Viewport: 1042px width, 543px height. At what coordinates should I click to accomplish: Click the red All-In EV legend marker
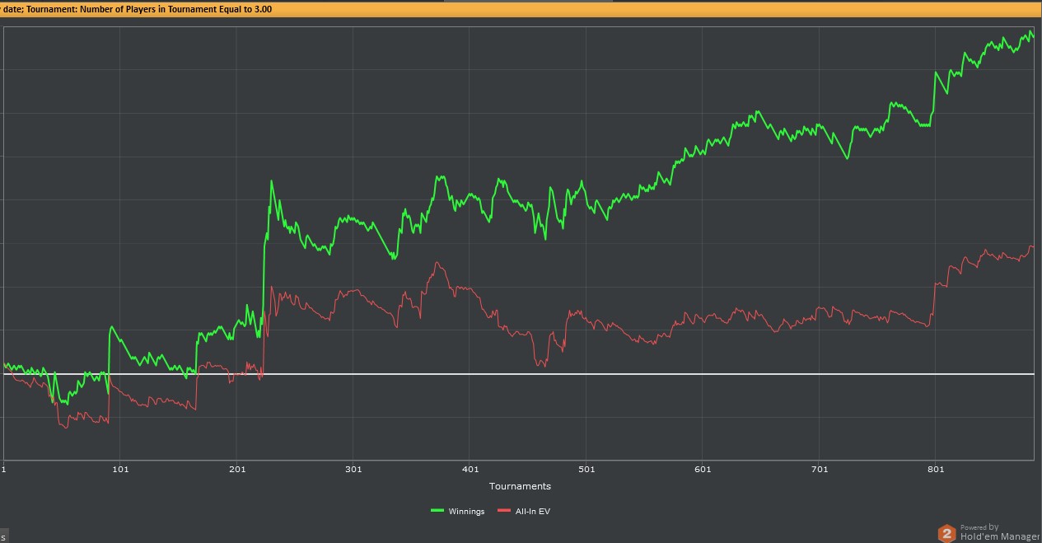pyautogui.click(x=504, y=512)
